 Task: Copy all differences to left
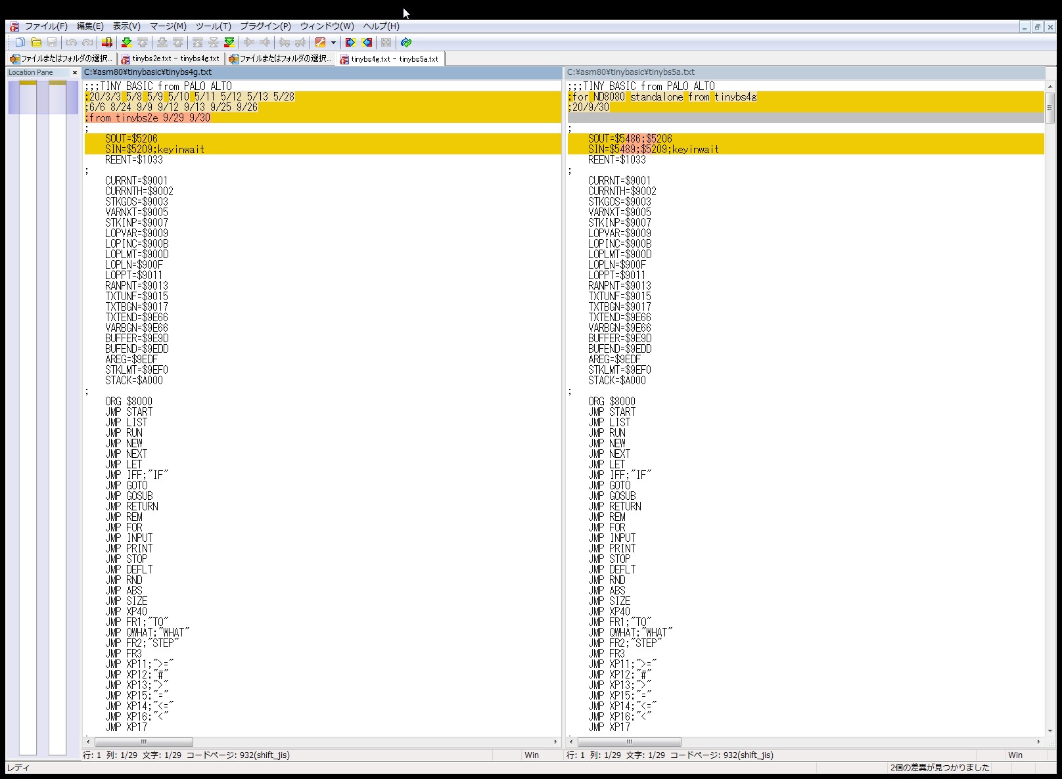(x=367, y=43)
